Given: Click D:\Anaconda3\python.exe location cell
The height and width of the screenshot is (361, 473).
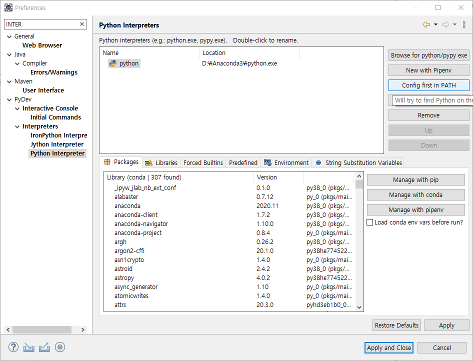Looking at the screenshot, I should click(x=239, y=63).
